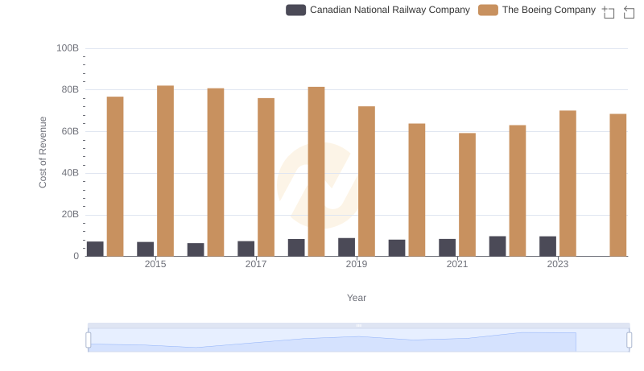Click the Boeing bar for 2022

(x=518, y=191)
